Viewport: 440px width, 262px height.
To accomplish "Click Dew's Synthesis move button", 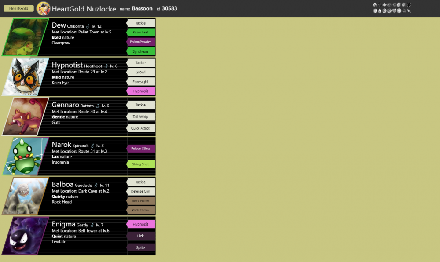I will pyautogui.click(x=140, y=51).
